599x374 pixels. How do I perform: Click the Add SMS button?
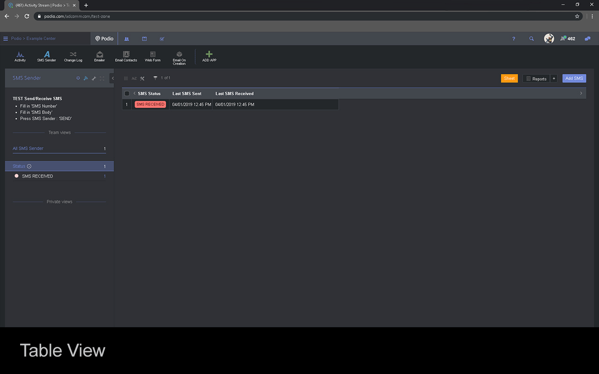(574, 79)
